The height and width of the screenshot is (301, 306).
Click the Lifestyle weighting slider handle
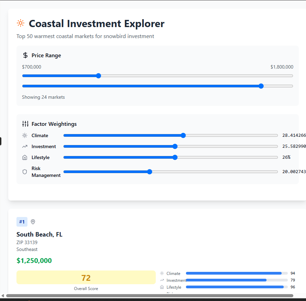[175, 157]
